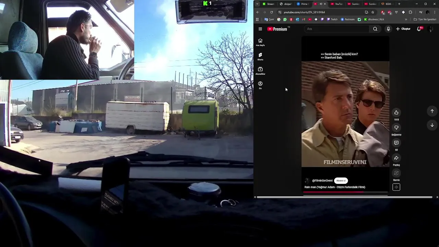This screenshot has height=247, width=439.
Task: Open the WhatsApp bookmark icon
Action: coord(285,19)
